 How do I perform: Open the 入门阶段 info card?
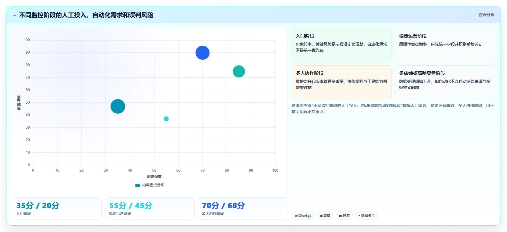pyautogui.click(x=341, y=45)
